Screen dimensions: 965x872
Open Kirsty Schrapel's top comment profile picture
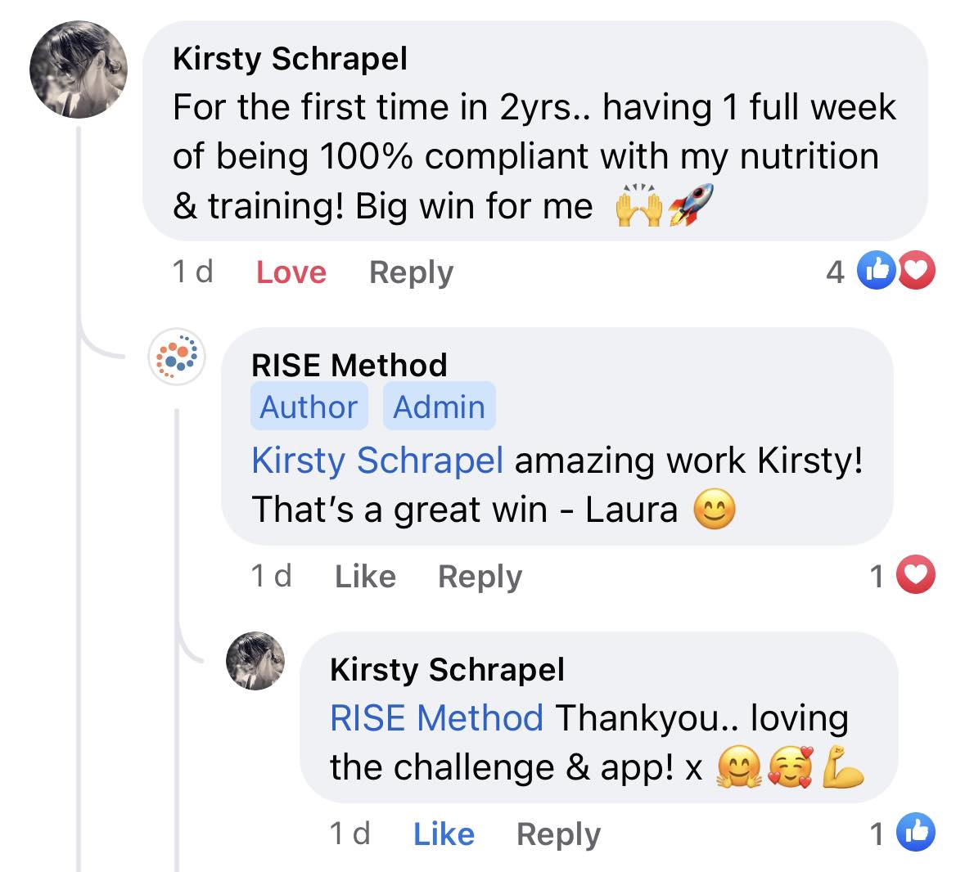pos(79,70)
